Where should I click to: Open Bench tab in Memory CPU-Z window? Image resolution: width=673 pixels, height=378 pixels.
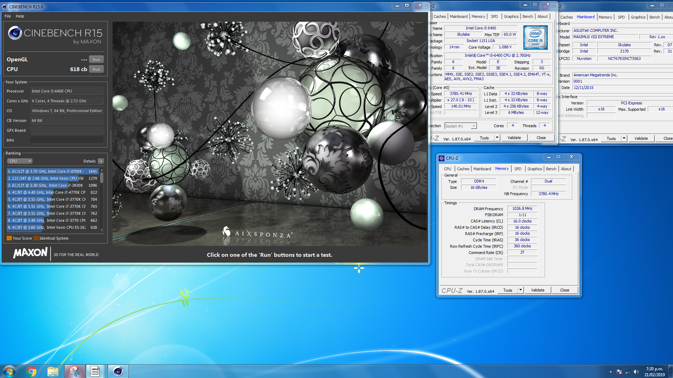point(551,169)
